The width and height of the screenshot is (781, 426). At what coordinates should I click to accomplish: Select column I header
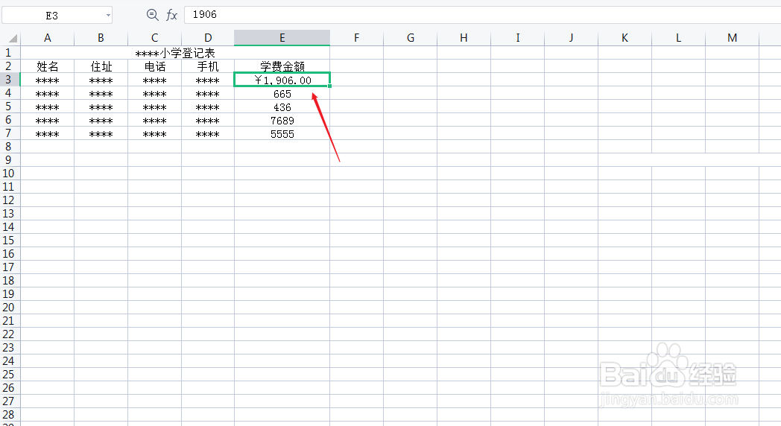[517, 38]
